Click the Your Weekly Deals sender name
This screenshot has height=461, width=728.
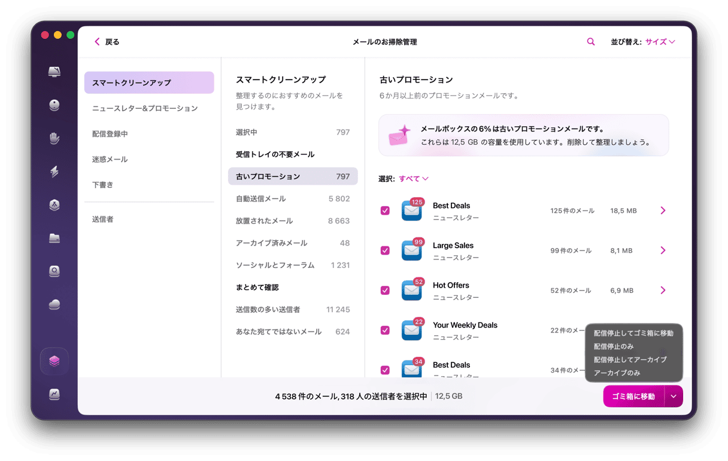(x=465, y=325)
